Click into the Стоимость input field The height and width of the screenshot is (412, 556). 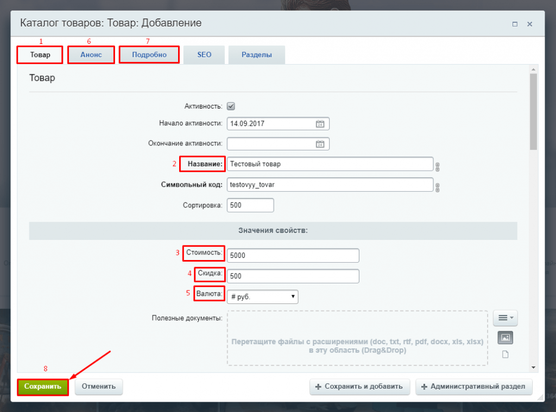pyautogui.click(x=293, y=255)
